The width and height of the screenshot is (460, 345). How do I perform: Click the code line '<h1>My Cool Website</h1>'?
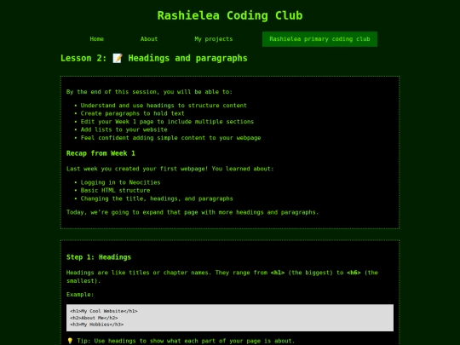coord(104,311)
